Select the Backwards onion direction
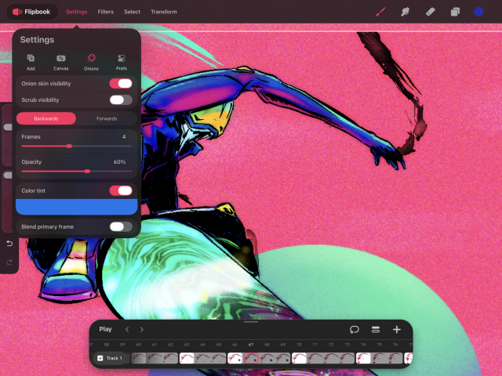This screenshot has height=376, width=502. (46, 118)
